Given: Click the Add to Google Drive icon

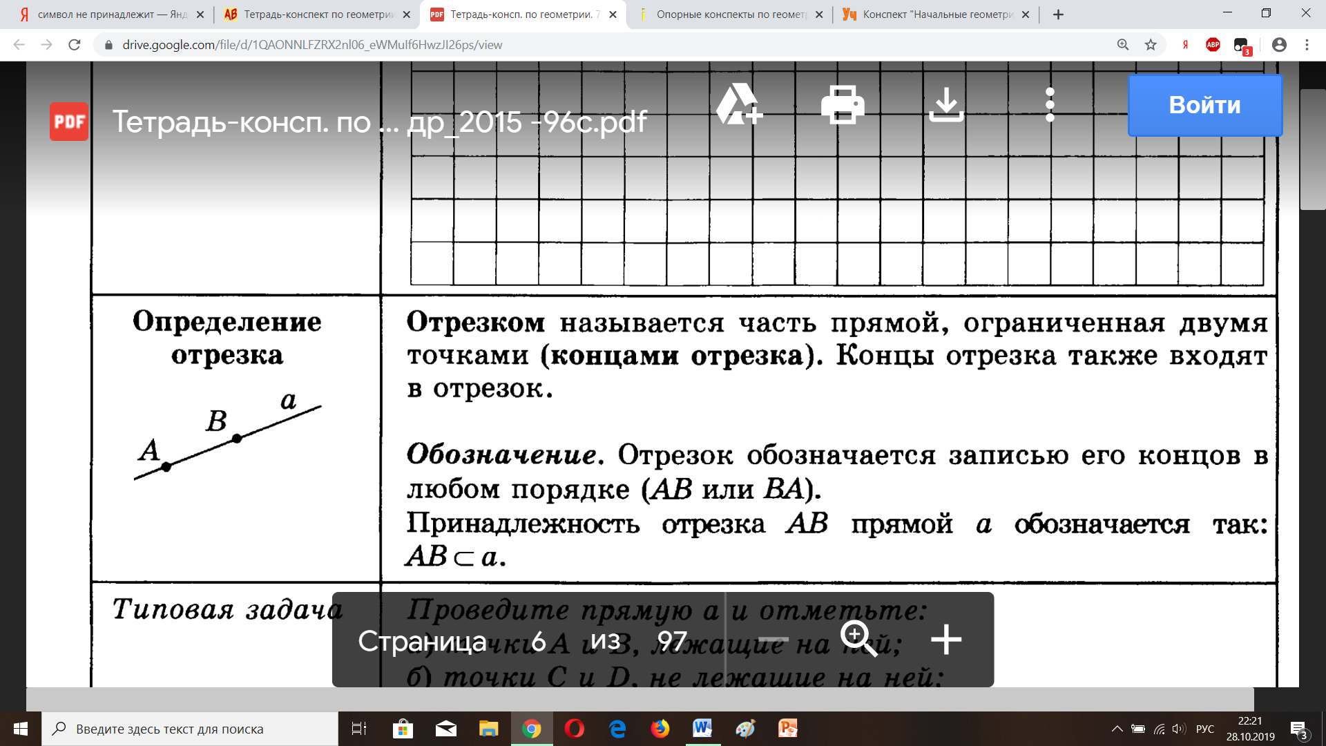Looking at the screenshot, I should pos(739,104).
